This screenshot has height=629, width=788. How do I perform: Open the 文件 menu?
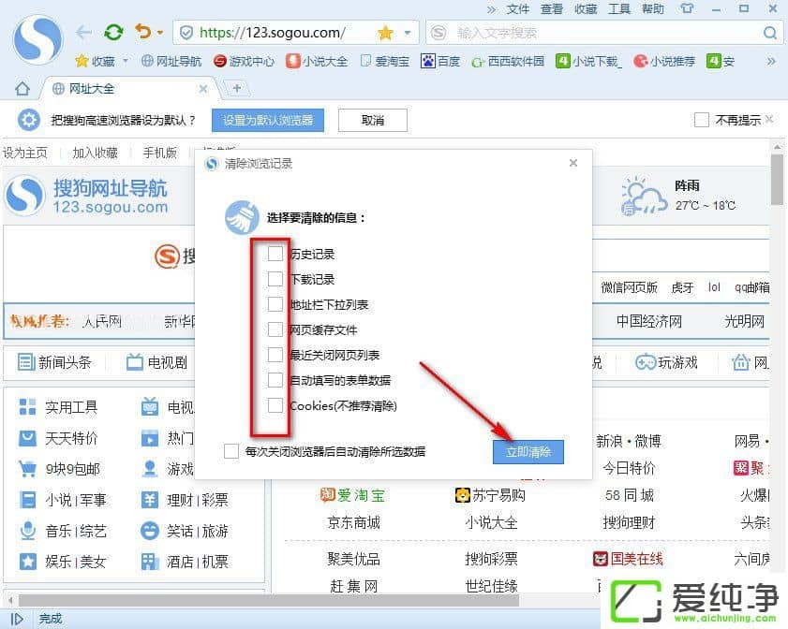click(x=518, y=9)
